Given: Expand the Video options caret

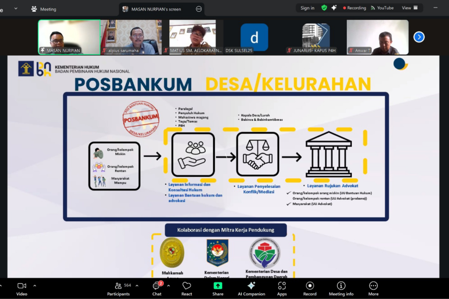Looking at the screenshot, I should pos(35,285).
